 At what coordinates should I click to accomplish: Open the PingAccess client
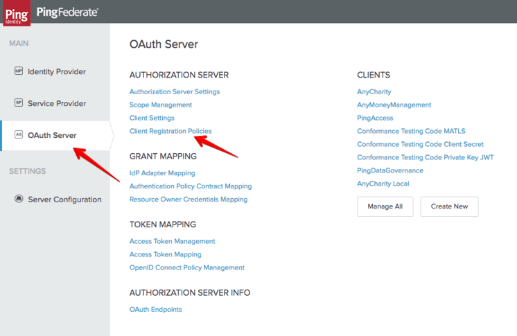pyautogui.click(x=375, y=118)
